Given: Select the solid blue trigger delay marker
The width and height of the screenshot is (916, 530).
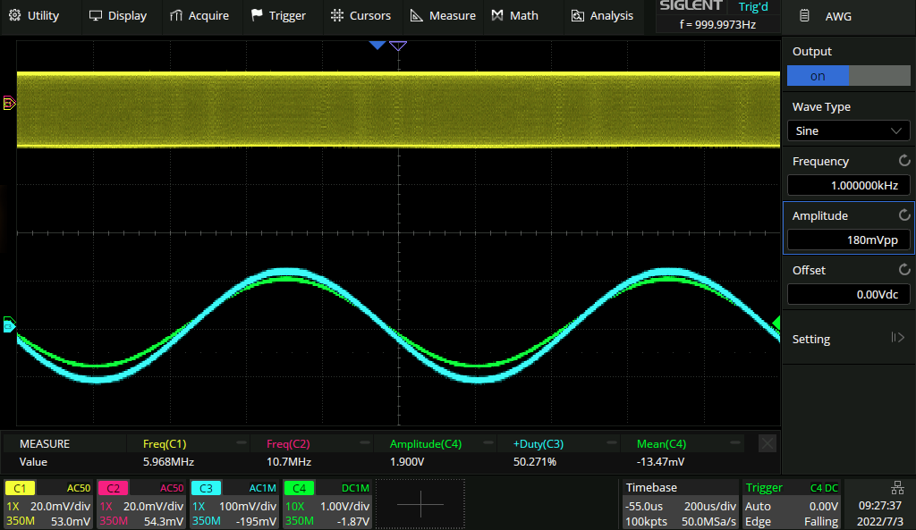Looking at the screenshot, I should [x=377, y=45].
